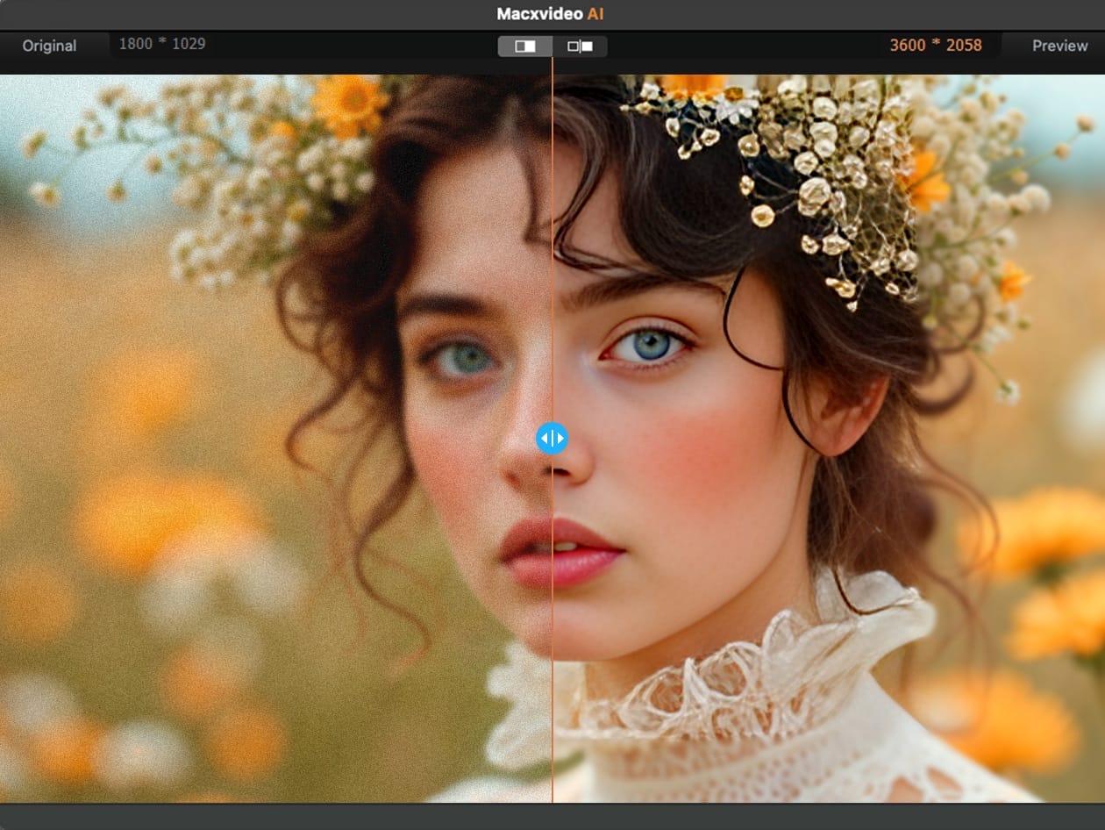The height and width of the screenshot is (830, 1105).
Task: Click the grainy blurred background in original
Action: (x=132, y=395)
